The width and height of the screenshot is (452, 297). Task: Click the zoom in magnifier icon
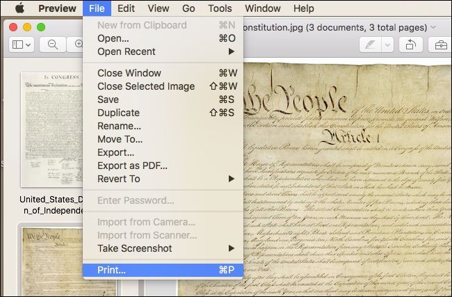point(76,45)
